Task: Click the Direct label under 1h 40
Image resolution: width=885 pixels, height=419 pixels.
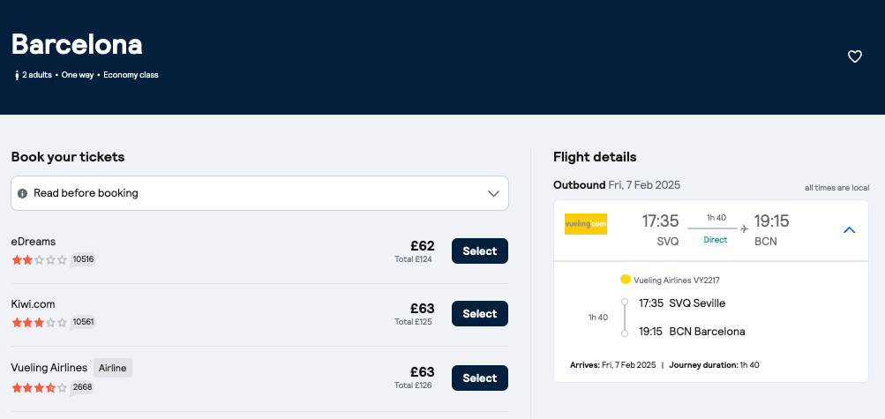Action: coord(715,240)
